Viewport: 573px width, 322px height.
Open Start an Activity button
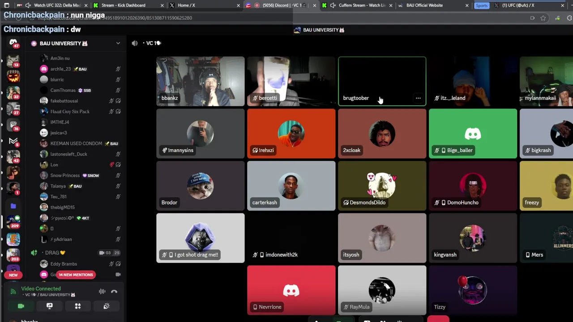pos(78,306)
